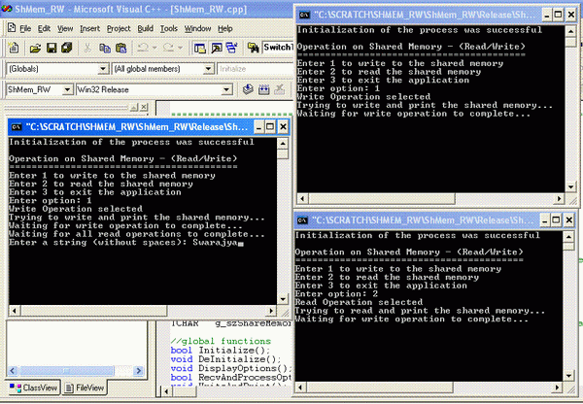Click 'Waiting for all read operations' line
Screen dimensions: 583x404
click(137, 234)
